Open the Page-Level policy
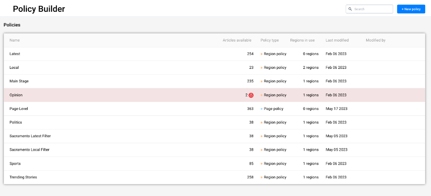431x196 pixels. [214, 109]
